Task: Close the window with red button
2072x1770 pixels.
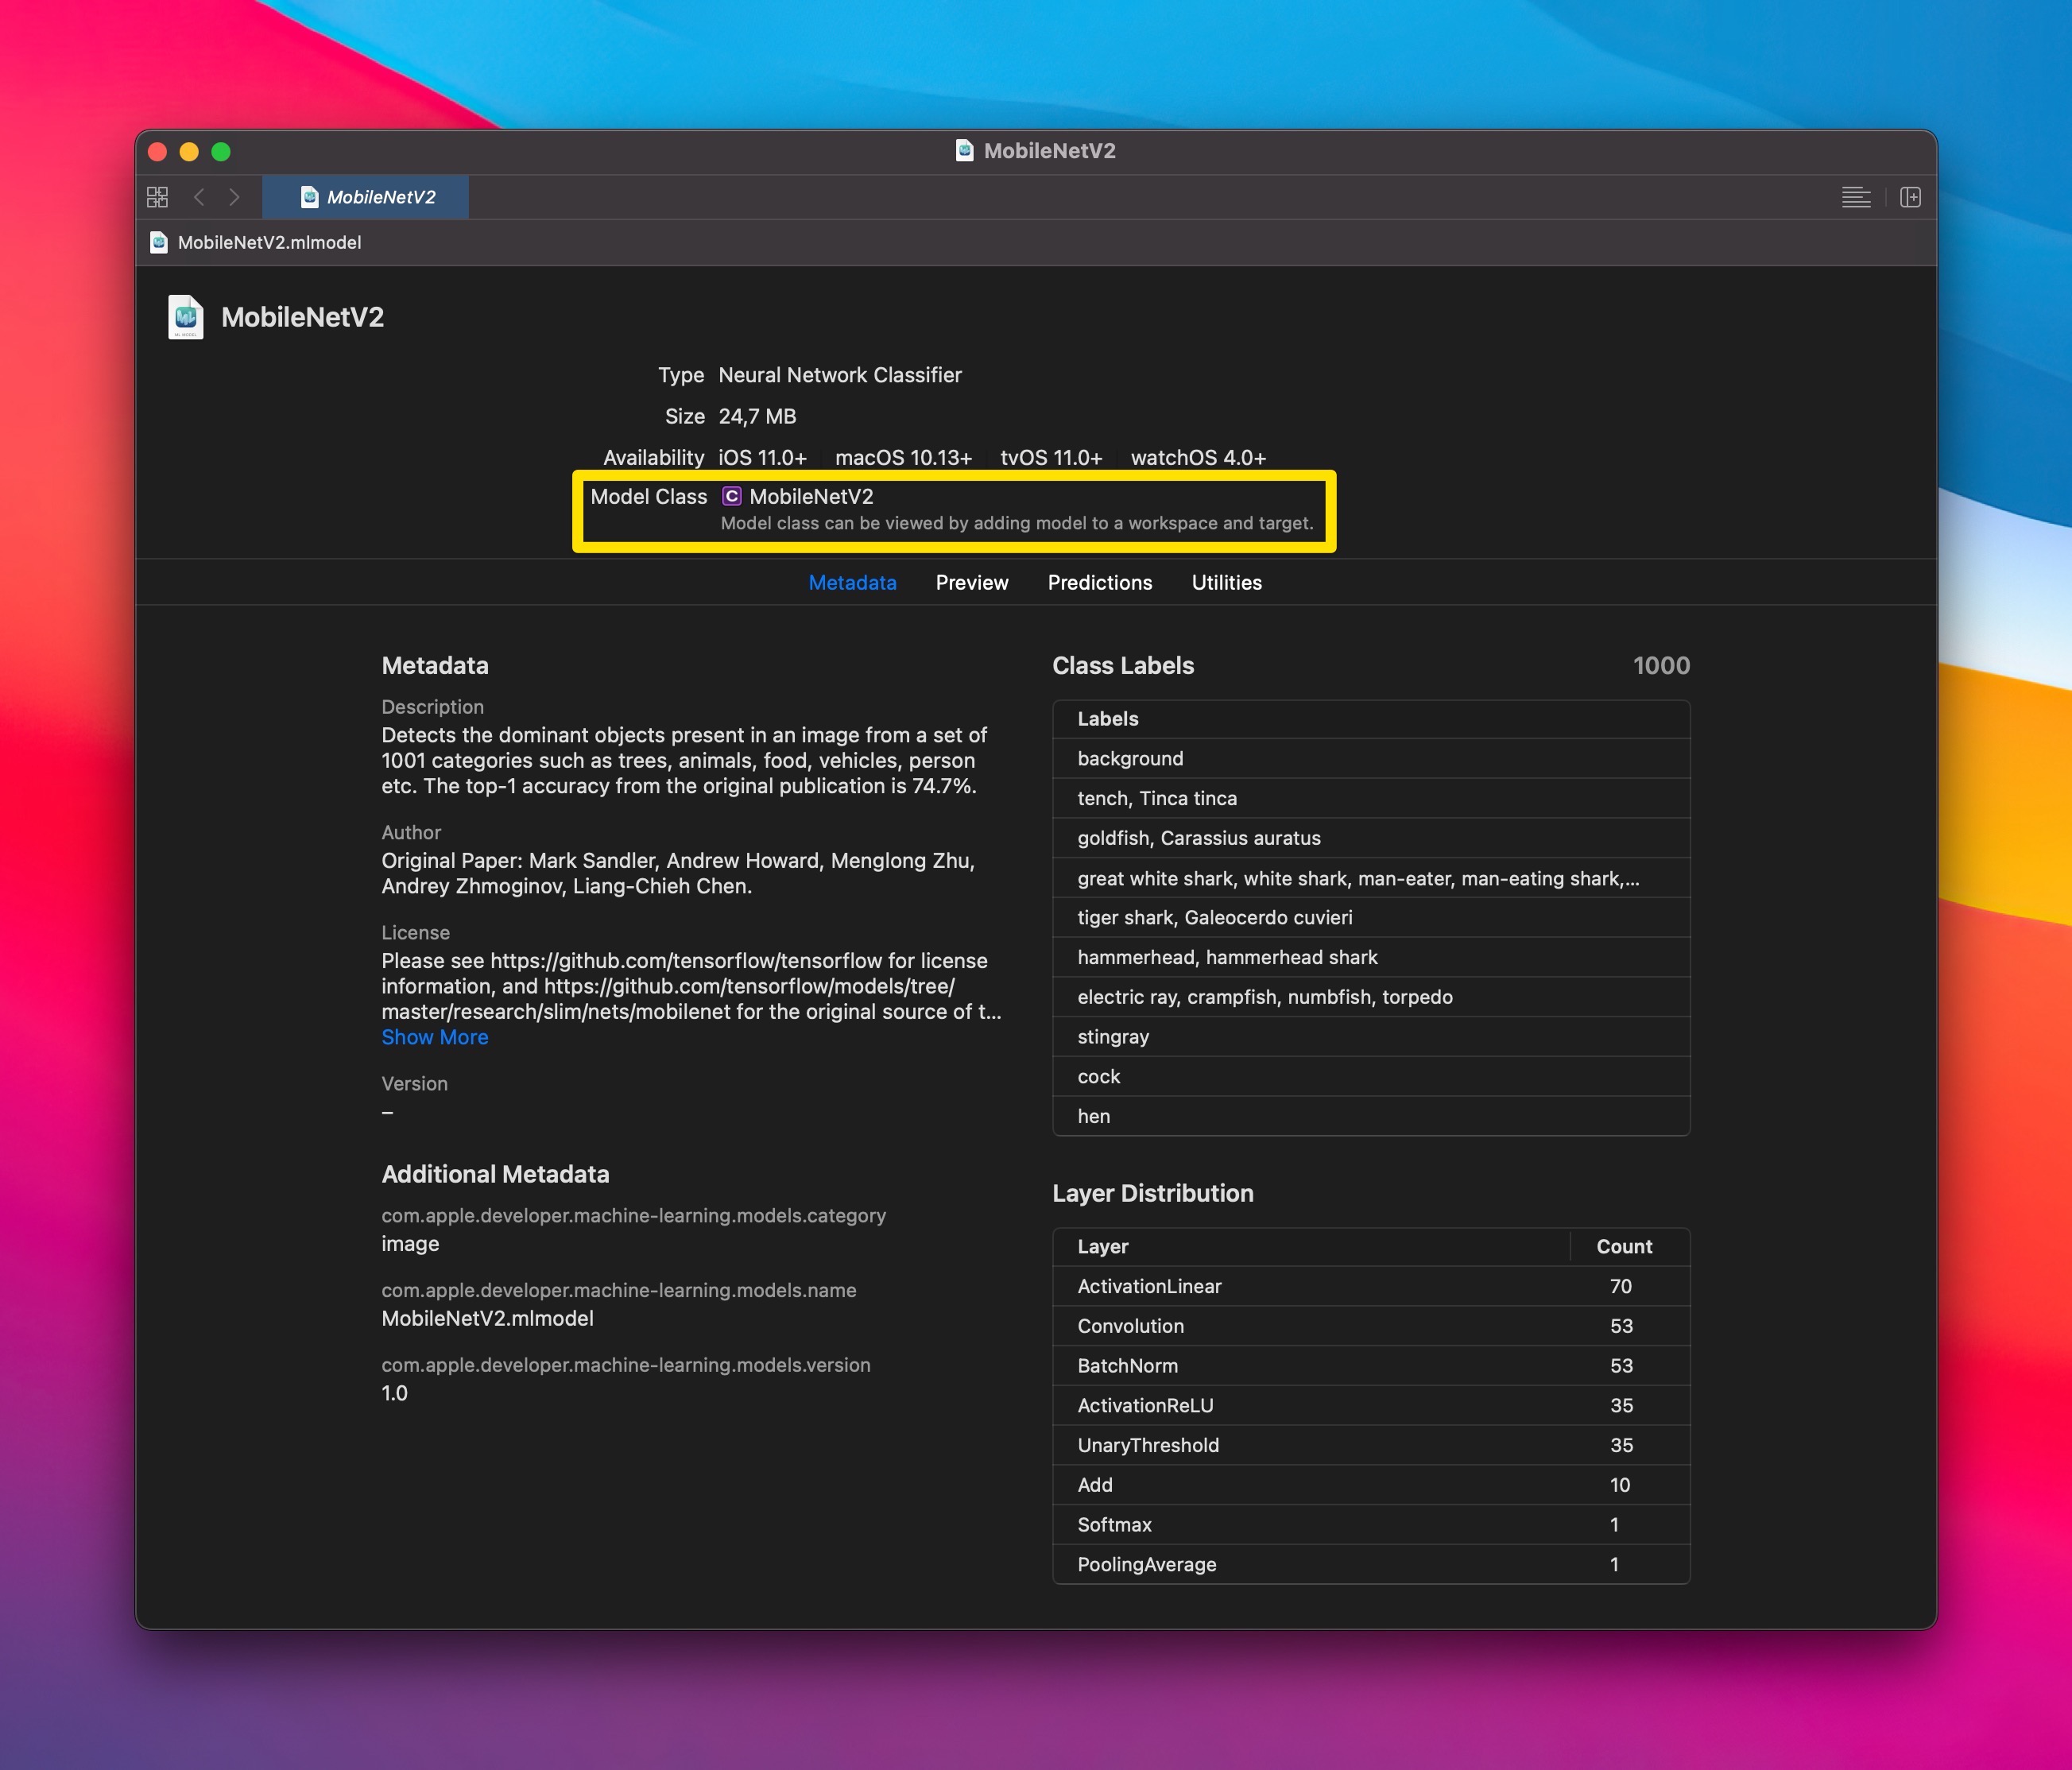Action: pyautogui.click(x=157, y=151)
